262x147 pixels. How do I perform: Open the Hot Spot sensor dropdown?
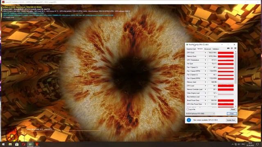click(x=206, y=64)
